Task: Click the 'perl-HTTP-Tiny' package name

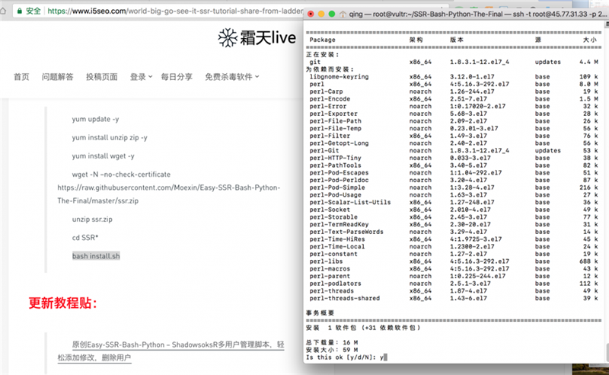Action: point(335,158)
